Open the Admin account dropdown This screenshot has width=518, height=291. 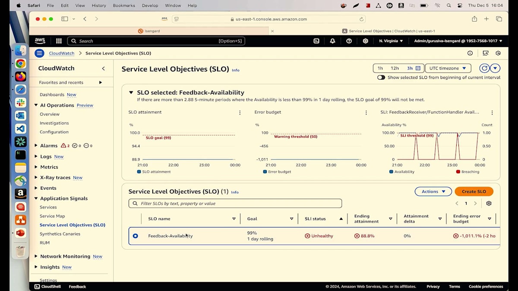[458, 41]
